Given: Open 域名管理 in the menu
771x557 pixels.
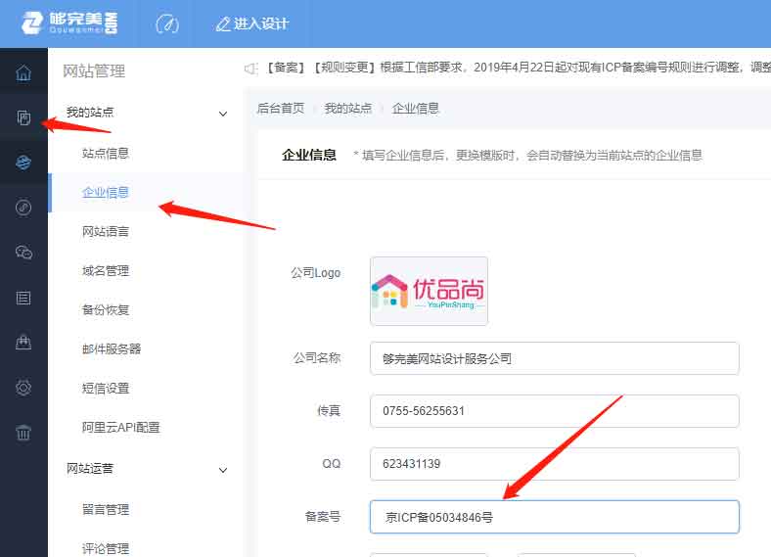Looking at the screenshot, I should coord(106,271).
